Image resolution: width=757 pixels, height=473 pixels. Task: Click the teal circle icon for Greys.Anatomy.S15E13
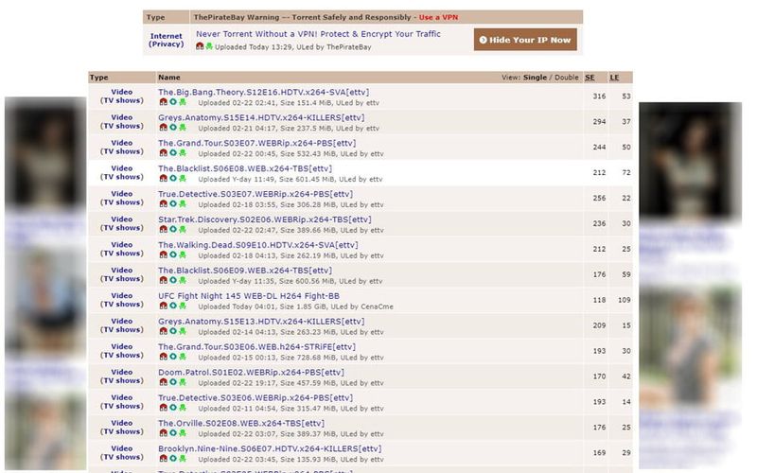pyautogui.click(x=173, y=332)
